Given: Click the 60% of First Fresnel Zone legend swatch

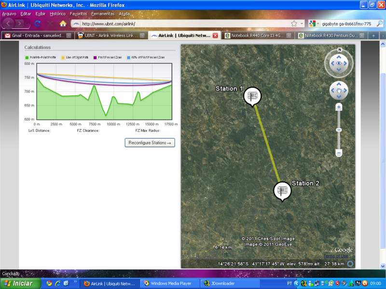Looking at the screenshot, I should 128,57.
